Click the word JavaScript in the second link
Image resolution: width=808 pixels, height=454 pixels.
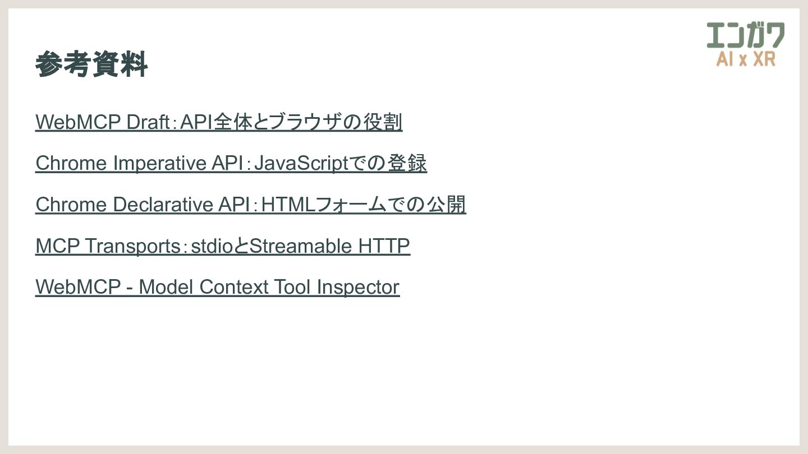pyautogui.click(x=301, y=163)
